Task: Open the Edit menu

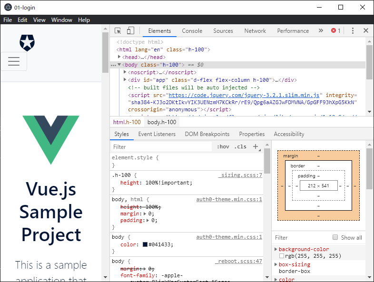Action: (22, 20)
